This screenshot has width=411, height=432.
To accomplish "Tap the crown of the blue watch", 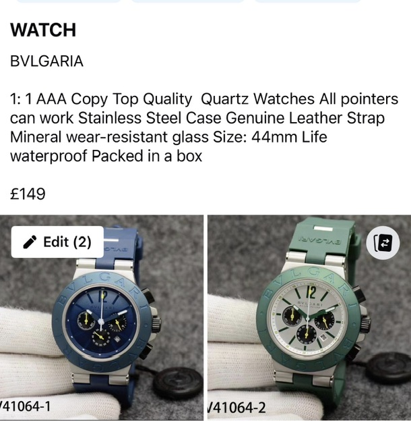I will tap(157, 323).
